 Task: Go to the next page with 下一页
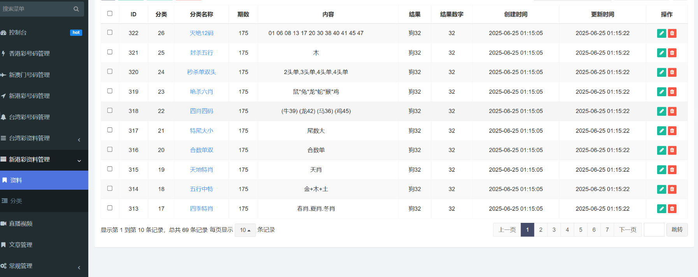click(x=628, y=230)
